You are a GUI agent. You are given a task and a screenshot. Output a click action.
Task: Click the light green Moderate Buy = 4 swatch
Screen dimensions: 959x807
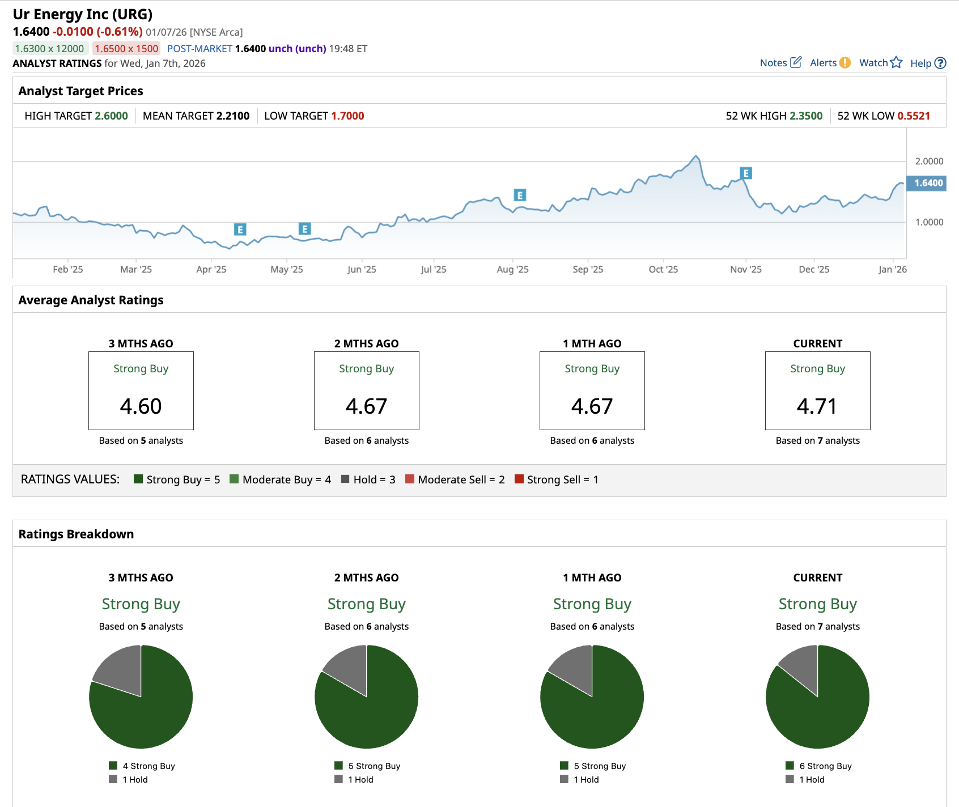pos(234,479)
